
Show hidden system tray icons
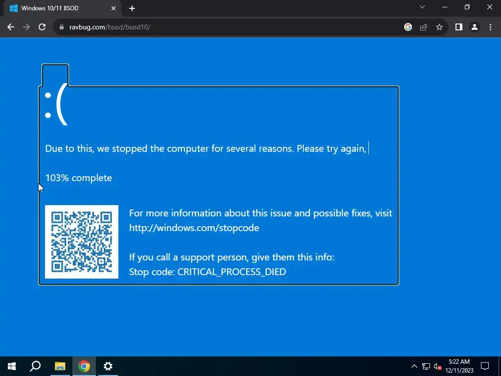pos(414,366)
